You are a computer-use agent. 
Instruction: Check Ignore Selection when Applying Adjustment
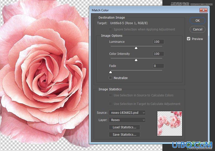coord(110,29)
